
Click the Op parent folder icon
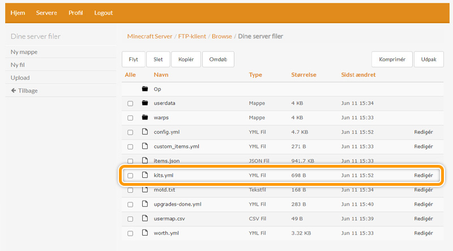pos(145,89)
